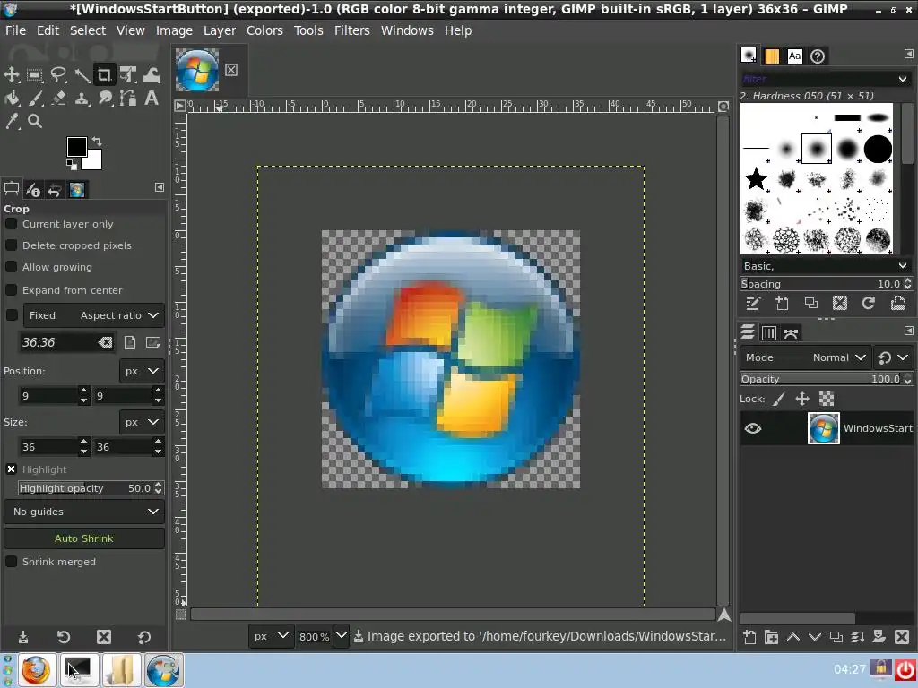
Task: Clear the 36:36 aspect ratio field
Action: (105, 342)
